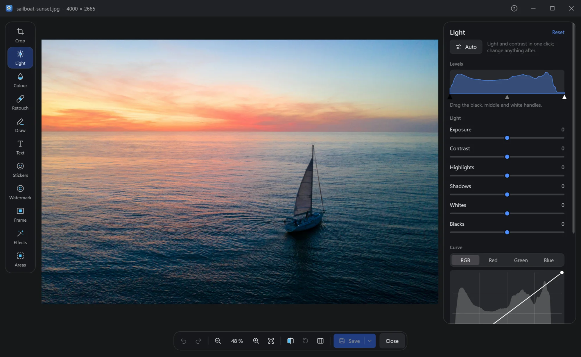Screen dimensions: 581x357
Task: Click the Reset link in Light panel
Action: tap(558, 32)
